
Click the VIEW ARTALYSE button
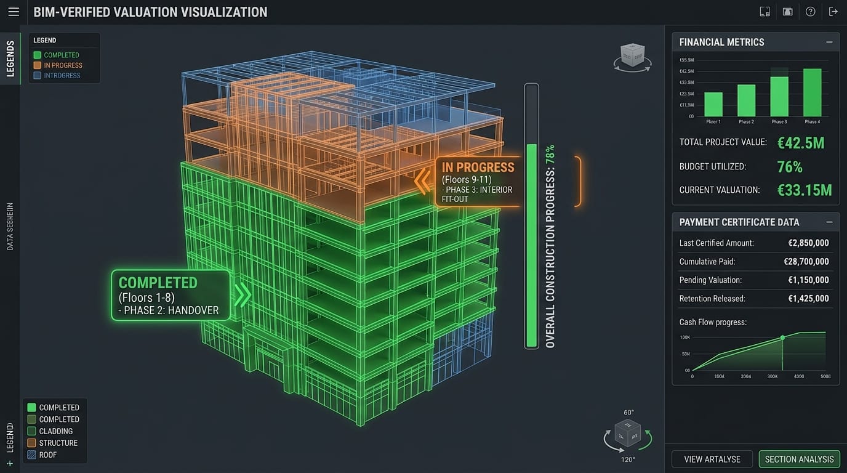coord(712,459)
